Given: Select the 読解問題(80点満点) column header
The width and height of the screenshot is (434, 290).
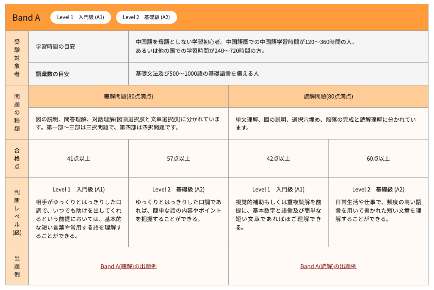Looking at the screenshot, I should [x=328, y=96].
